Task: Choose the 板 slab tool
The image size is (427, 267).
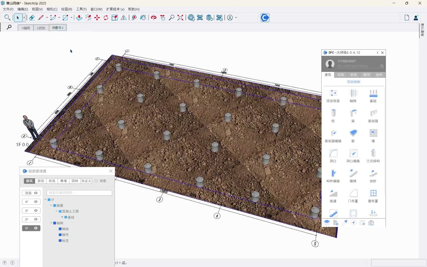Action: point(353,136)
